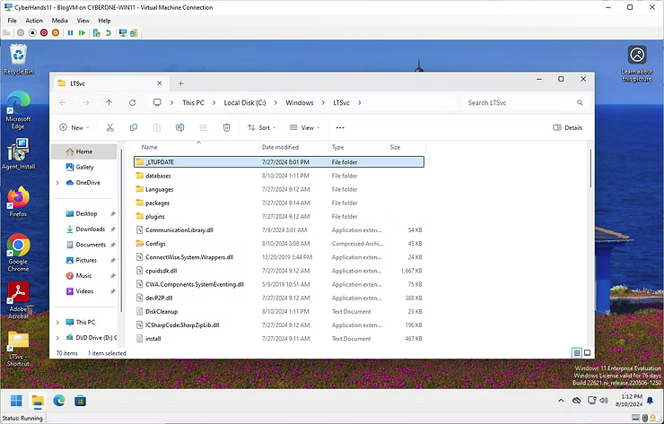
Task: Click the Ctrl+Alt+Delete icon in VM toolbar
Action: click(x=6, y=32)
